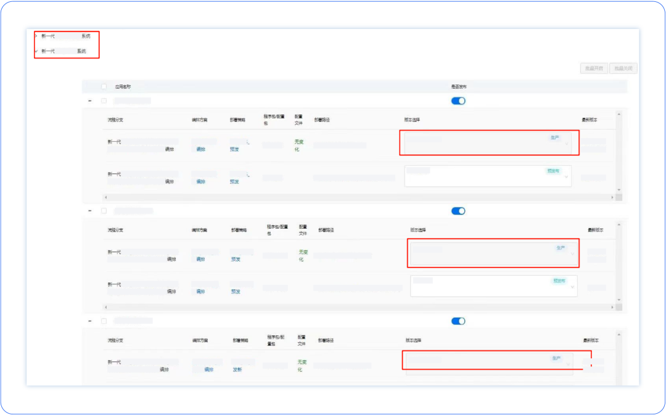Click blue 编排 link in second application's 生产 row

coord(200,260)
